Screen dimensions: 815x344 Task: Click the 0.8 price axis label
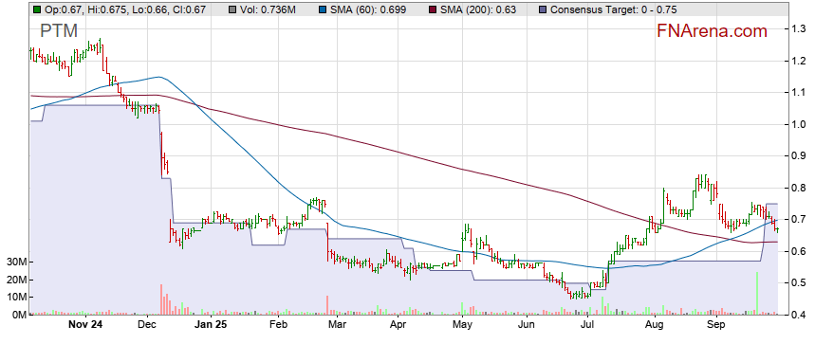[799, 188]
